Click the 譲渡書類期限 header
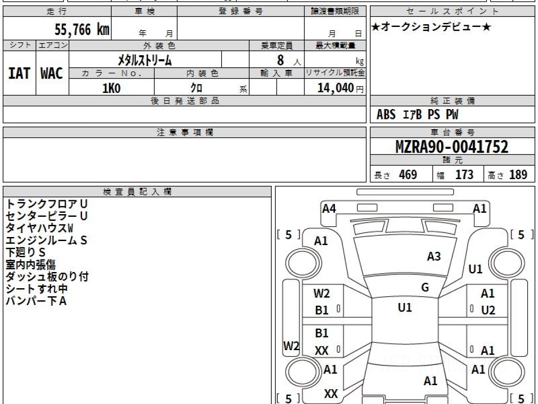Viewport: 538px width, 404px height. (335, 12)
